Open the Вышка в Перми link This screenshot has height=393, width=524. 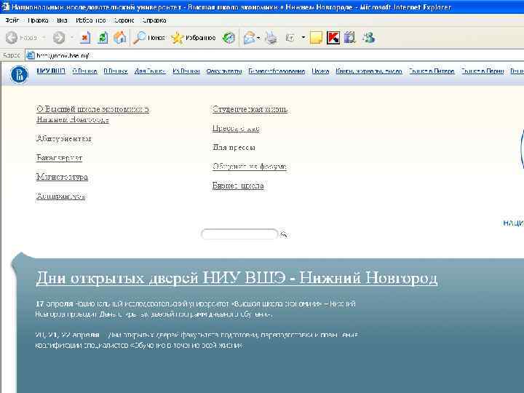pos(483,71)
